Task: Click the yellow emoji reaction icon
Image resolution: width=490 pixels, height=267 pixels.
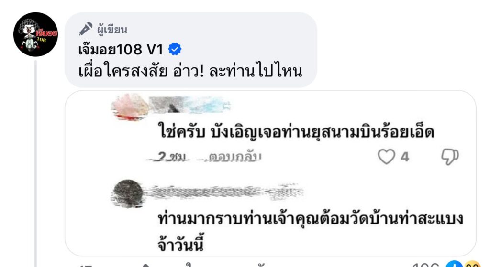Action: point(472,264)
